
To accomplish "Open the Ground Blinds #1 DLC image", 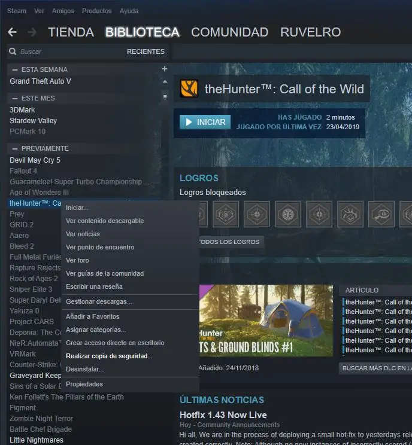I will [266, 321].
